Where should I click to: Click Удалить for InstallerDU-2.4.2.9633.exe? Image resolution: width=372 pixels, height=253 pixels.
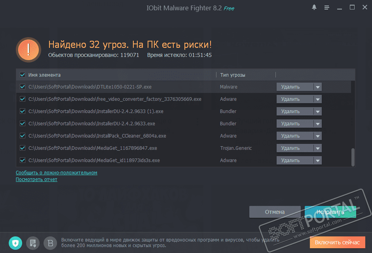tap(295, 124)
